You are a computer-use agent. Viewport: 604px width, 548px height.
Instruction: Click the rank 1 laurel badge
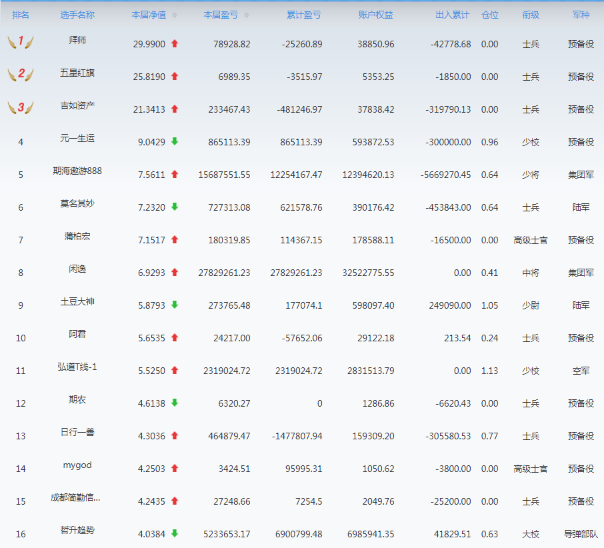(x=21, y=41)
